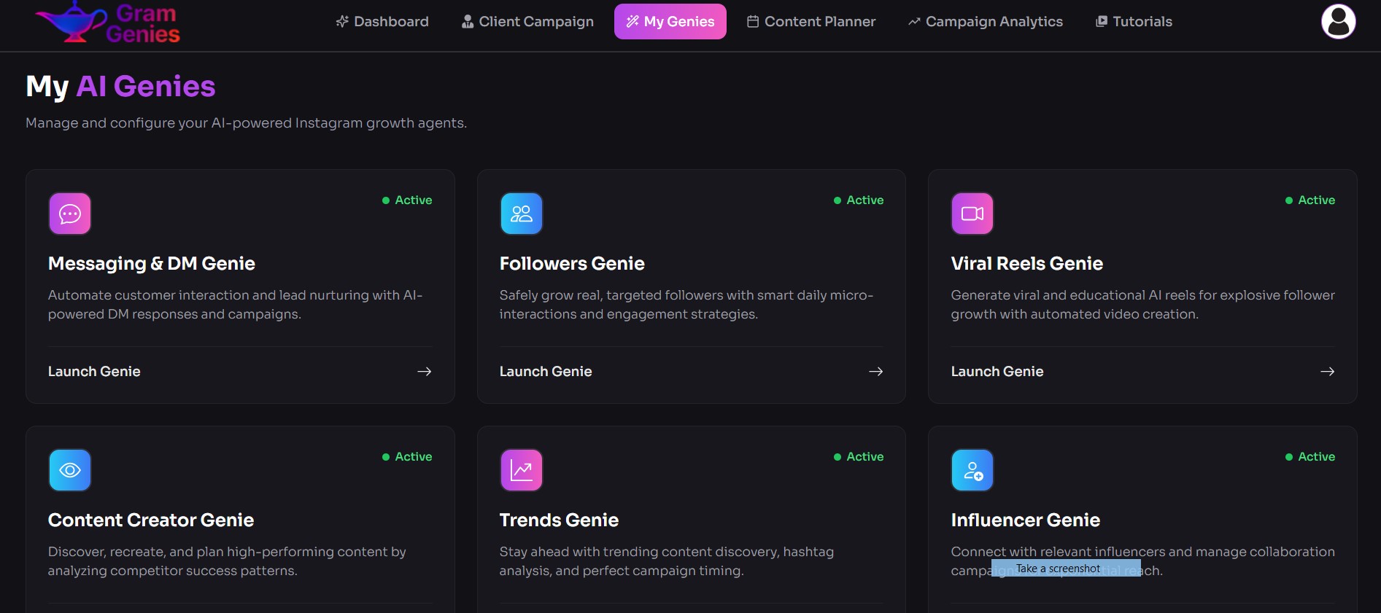Click the Followers Genie title
The width and height of the screenshot is (1381, 613).
tap(572, 264)
